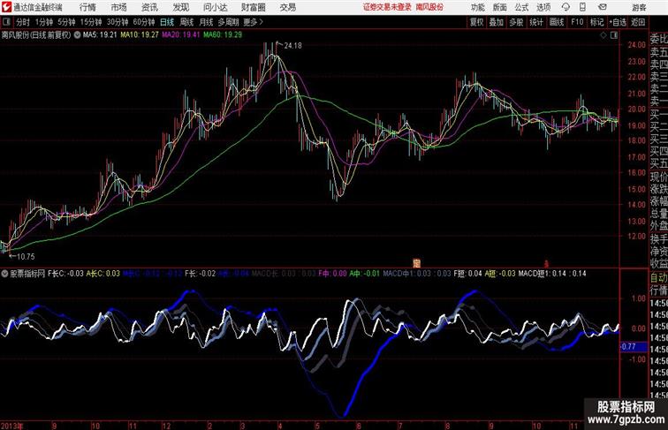The height and width of the screenshot is (430, 668).
Task: Open the 选项 menu
Action: (543, 7)
